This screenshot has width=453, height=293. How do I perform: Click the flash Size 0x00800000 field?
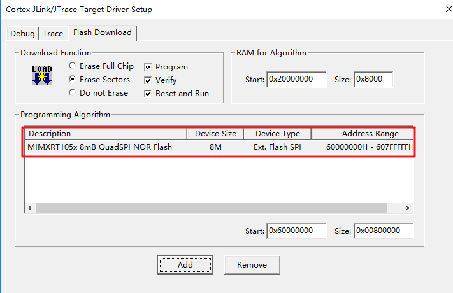pyautogui.click(x=383, y=231)
